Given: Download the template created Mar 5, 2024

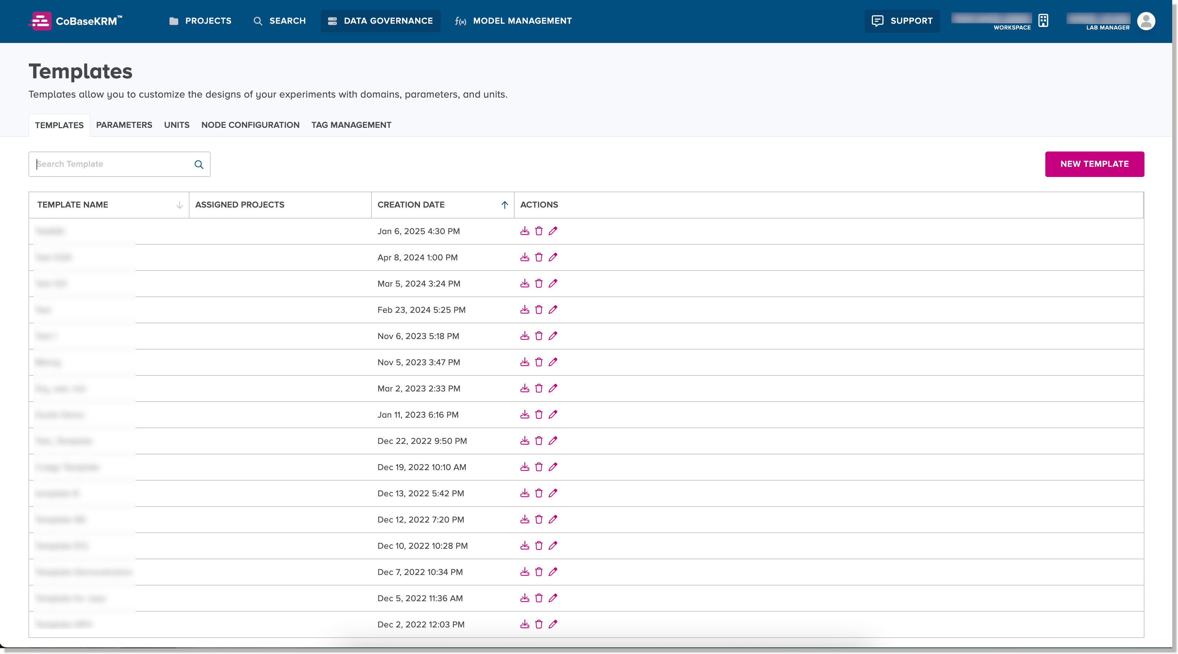Looking at the screenshot, I should click(524, 283).
